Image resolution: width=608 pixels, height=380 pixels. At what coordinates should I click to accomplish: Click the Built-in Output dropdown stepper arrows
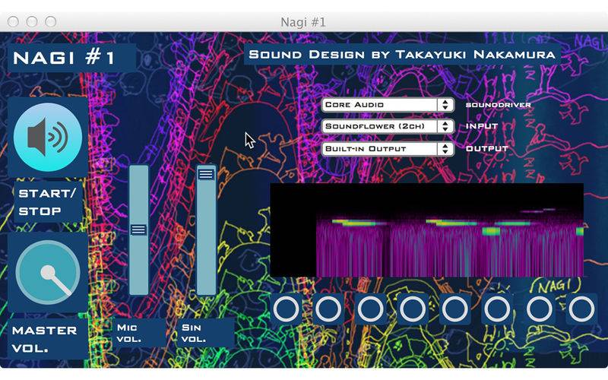445,149
